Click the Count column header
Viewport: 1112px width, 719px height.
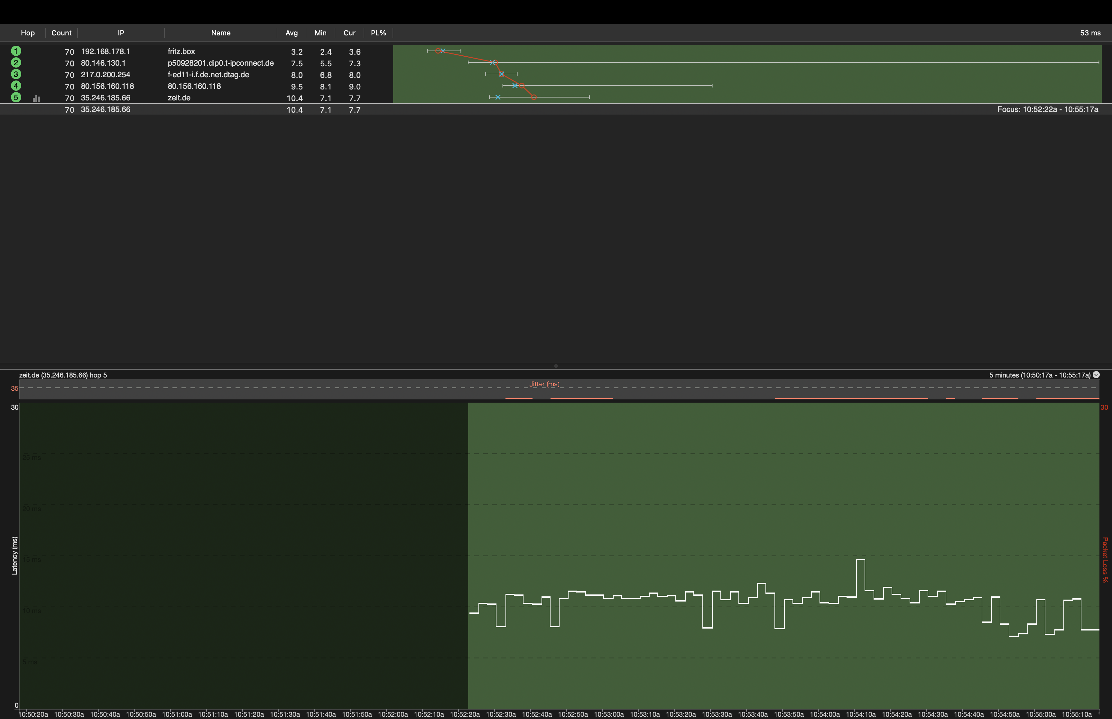pos(61,33)
